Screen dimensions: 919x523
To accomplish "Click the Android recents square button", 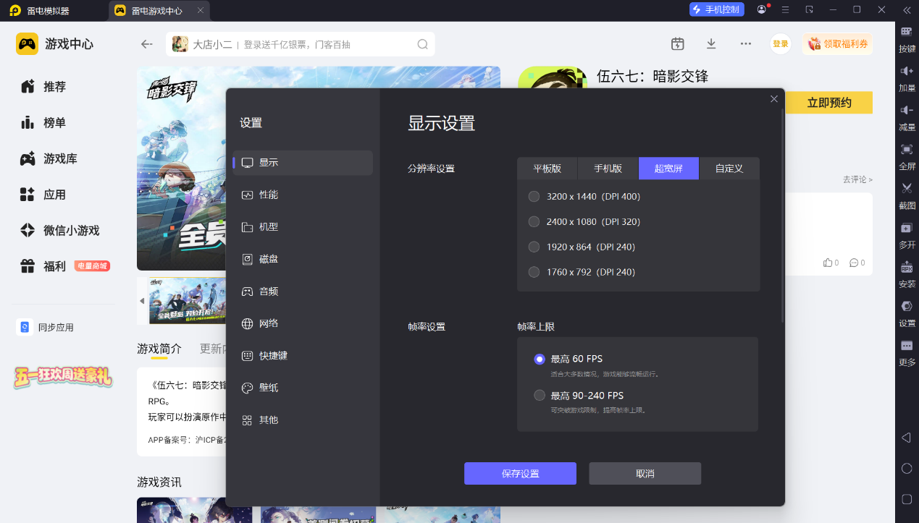I will [x=907, y=499].
